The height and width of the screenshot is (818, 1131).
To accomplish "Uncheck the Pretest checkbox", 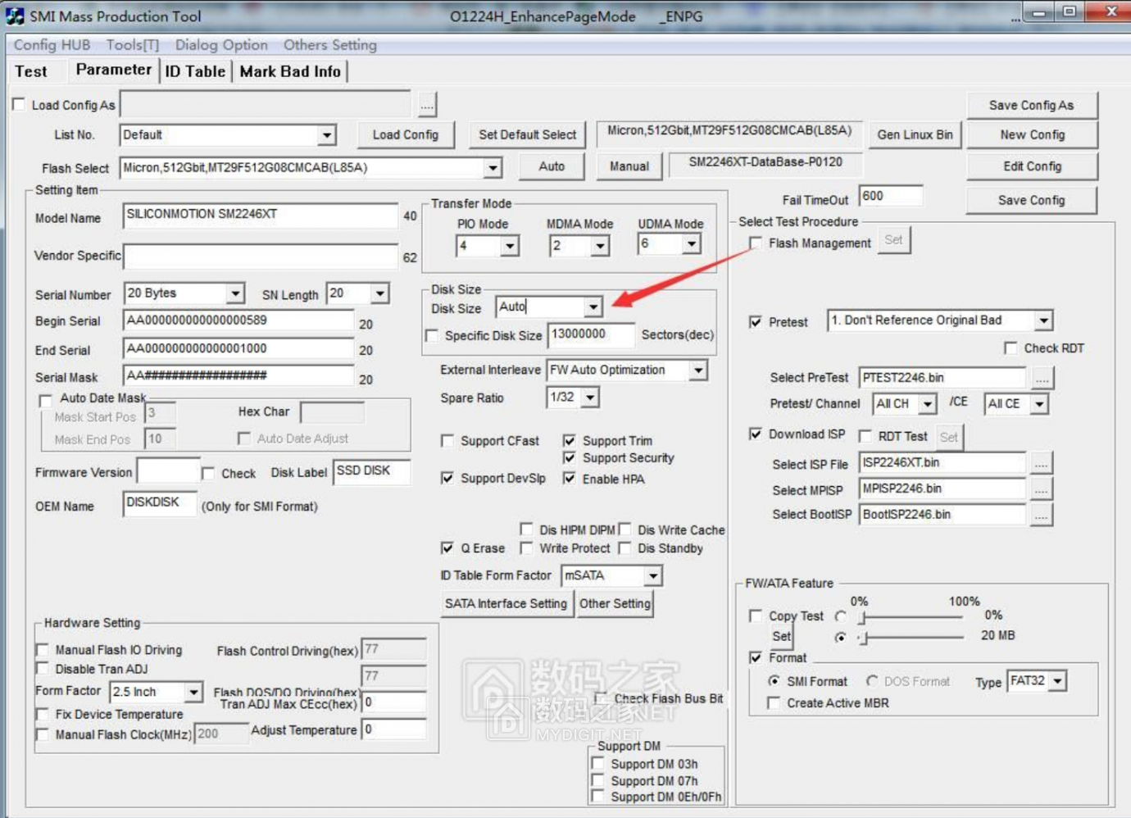I will [x=756, y=322].
